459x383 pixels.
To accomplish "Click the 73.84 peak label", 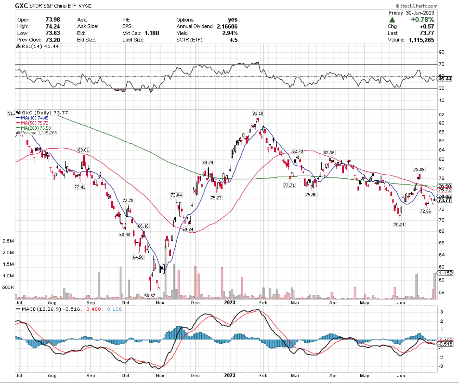I will [176, 195].
